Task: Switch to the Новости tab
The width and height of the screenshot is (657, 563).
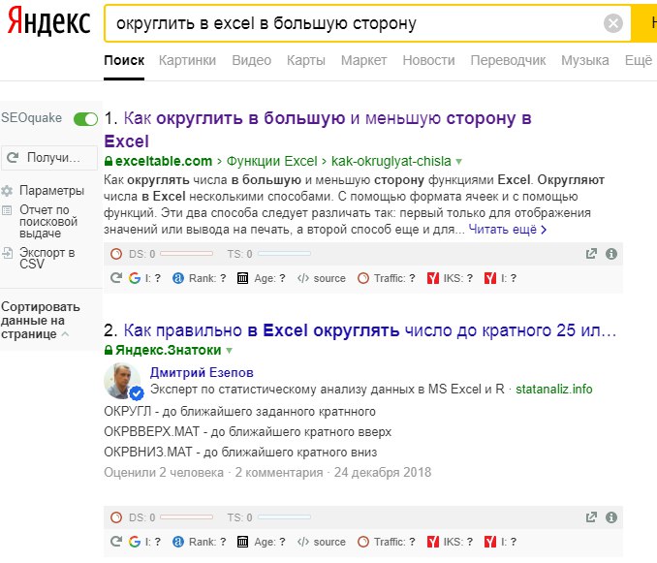Action: 428,60
